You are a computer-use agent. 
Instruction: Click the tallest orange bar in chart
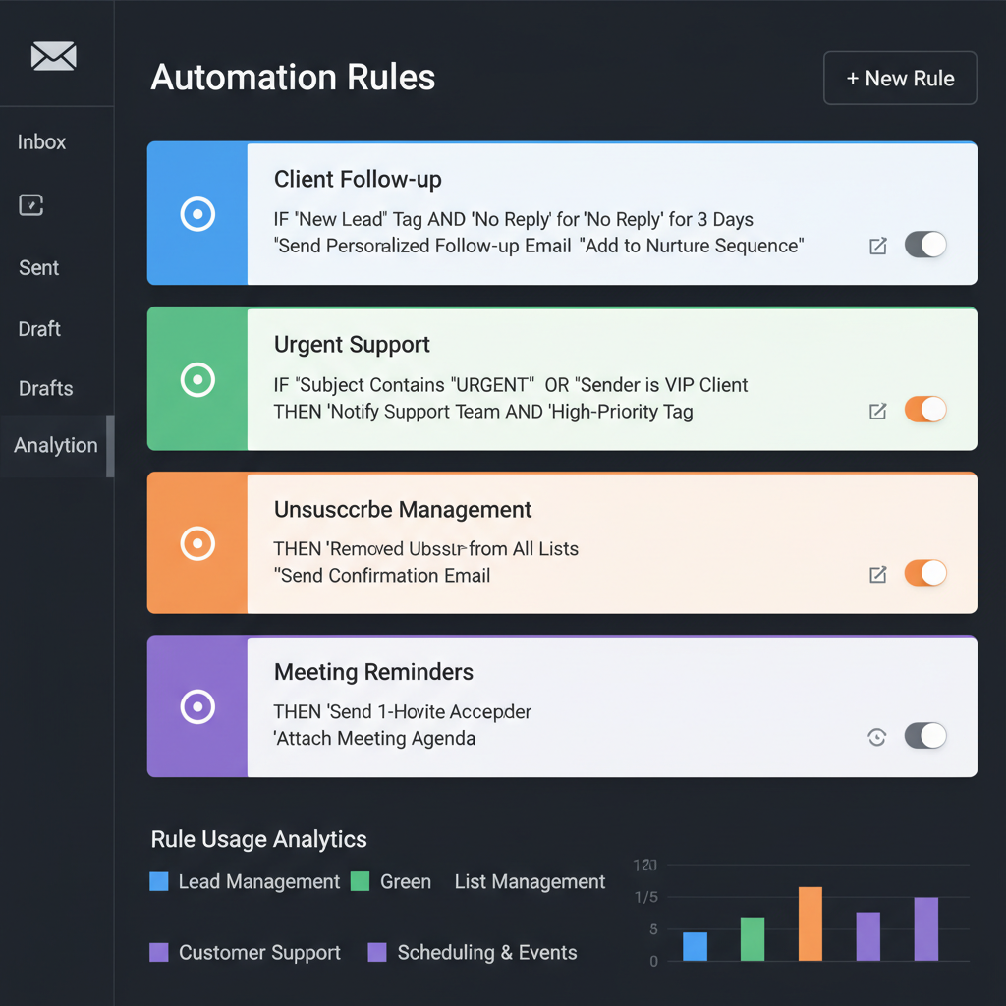coord(810,923)
